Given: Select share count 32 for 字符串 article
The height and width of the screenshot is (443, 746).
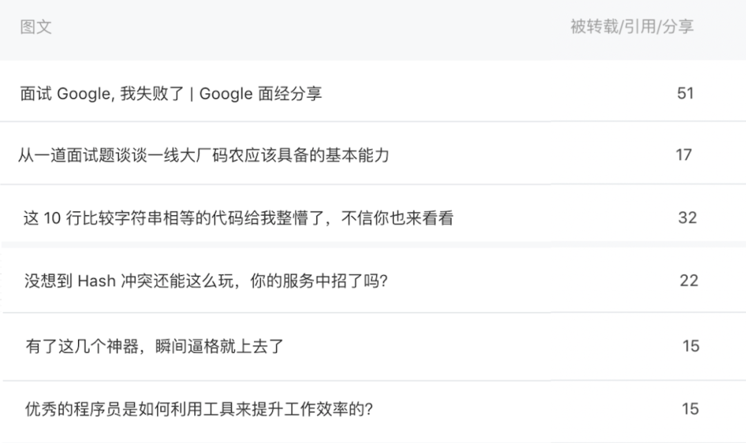Looking at the screenshot, I should (687, 217).
